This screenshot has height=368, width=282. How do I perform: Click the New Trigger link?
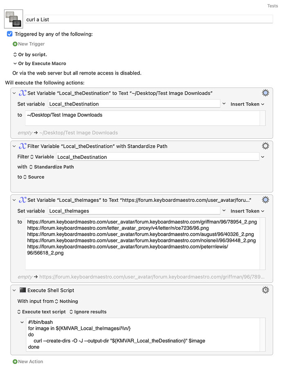click(x=29, y=44)
